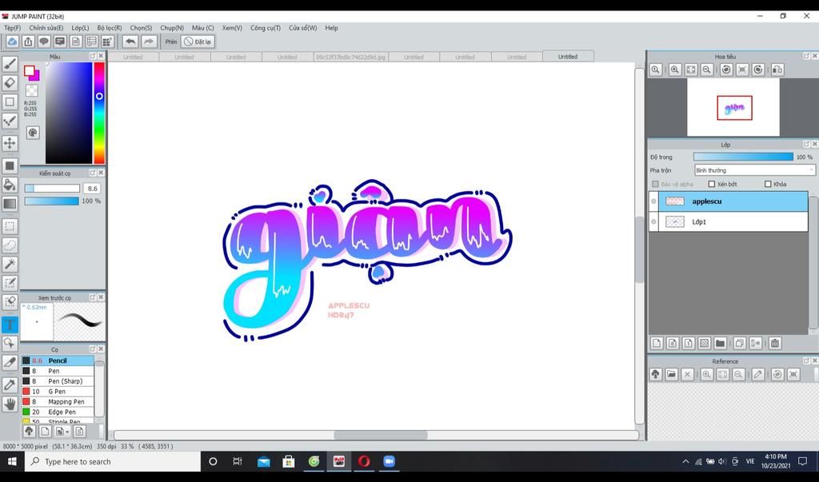Screen dimensions: 819x482
Task: Select the Move tool with cross arrows
Action: [x=10, y=142]
